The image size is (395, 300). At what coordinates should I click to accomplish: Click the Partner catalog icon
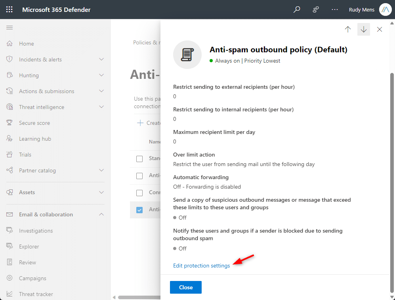10,170
